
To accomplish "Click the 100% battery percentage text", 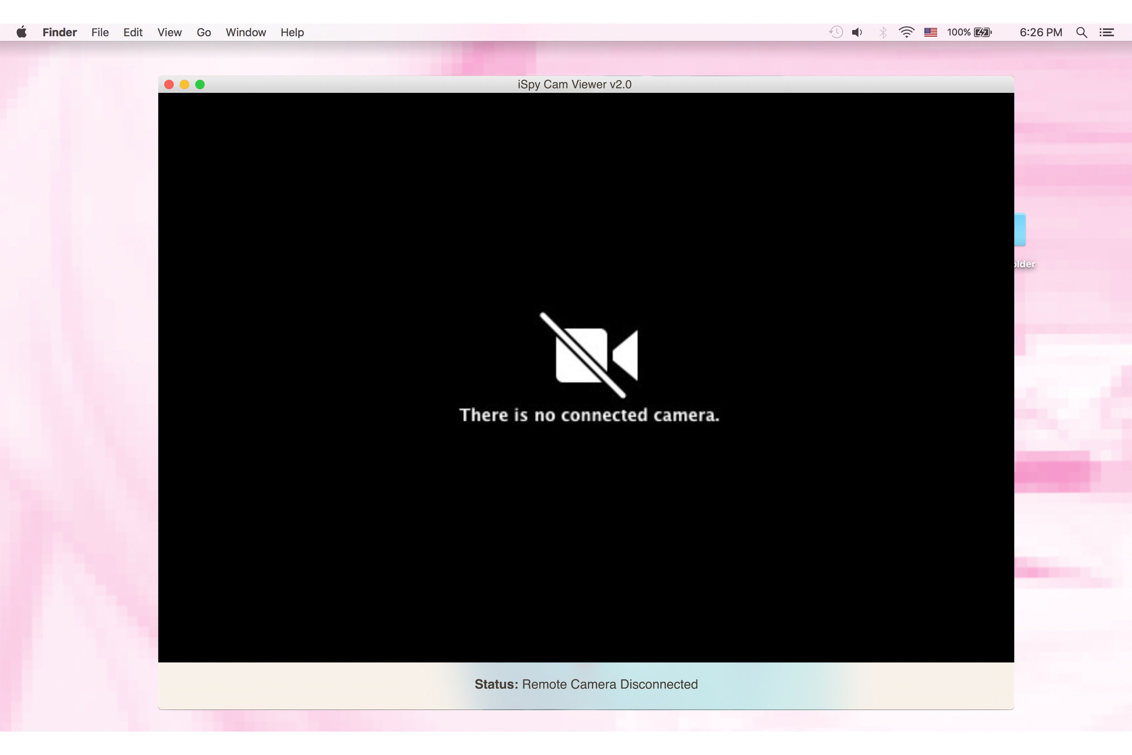I will [959, 32].
